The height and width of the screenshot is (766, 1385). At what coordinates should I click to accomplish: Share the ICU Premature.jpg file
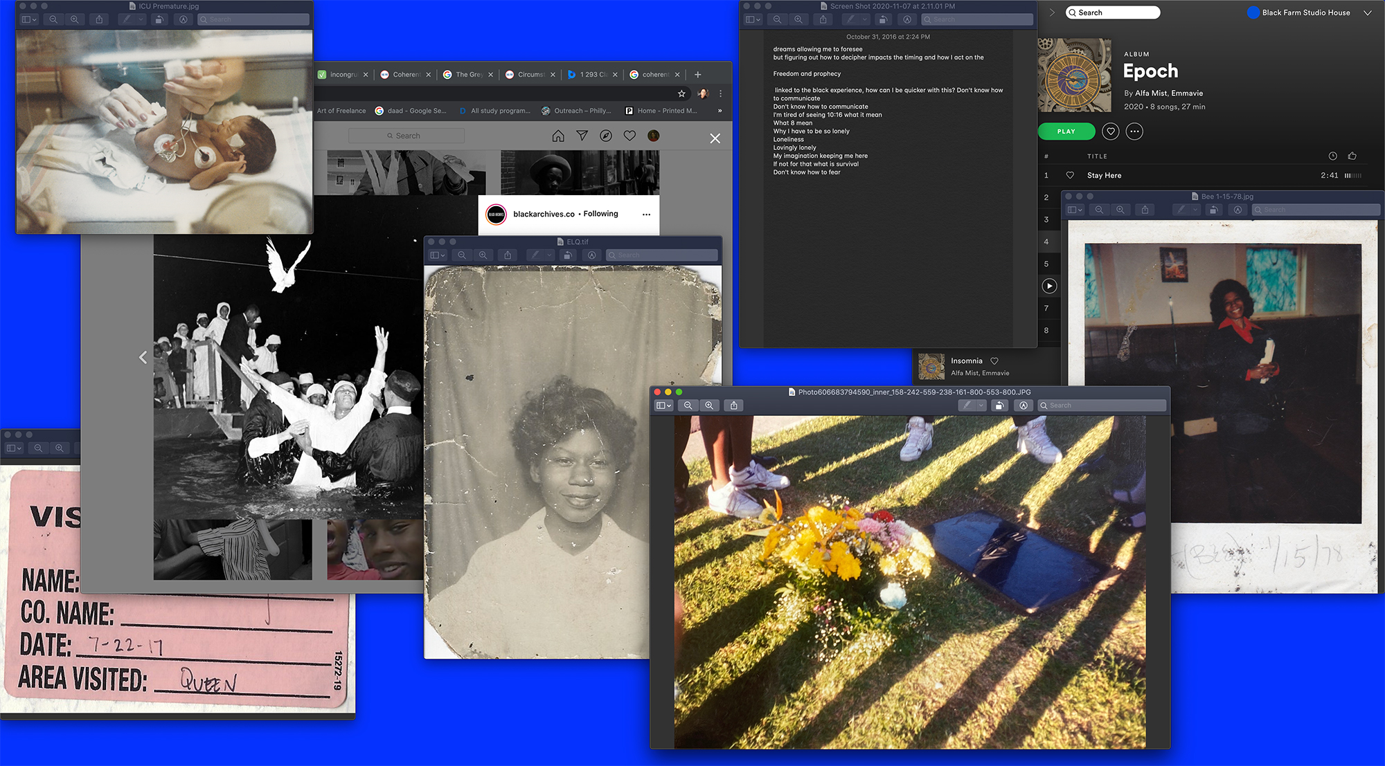99,19
